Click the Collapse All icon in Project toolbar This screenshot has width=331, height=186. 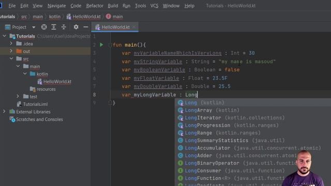pyautogui.click(x=64, y=27)
